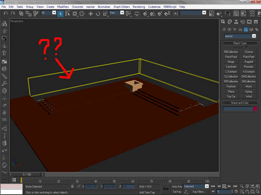Click Play Animation button
Screen dimensions: 261x195
tap(224, 186)
